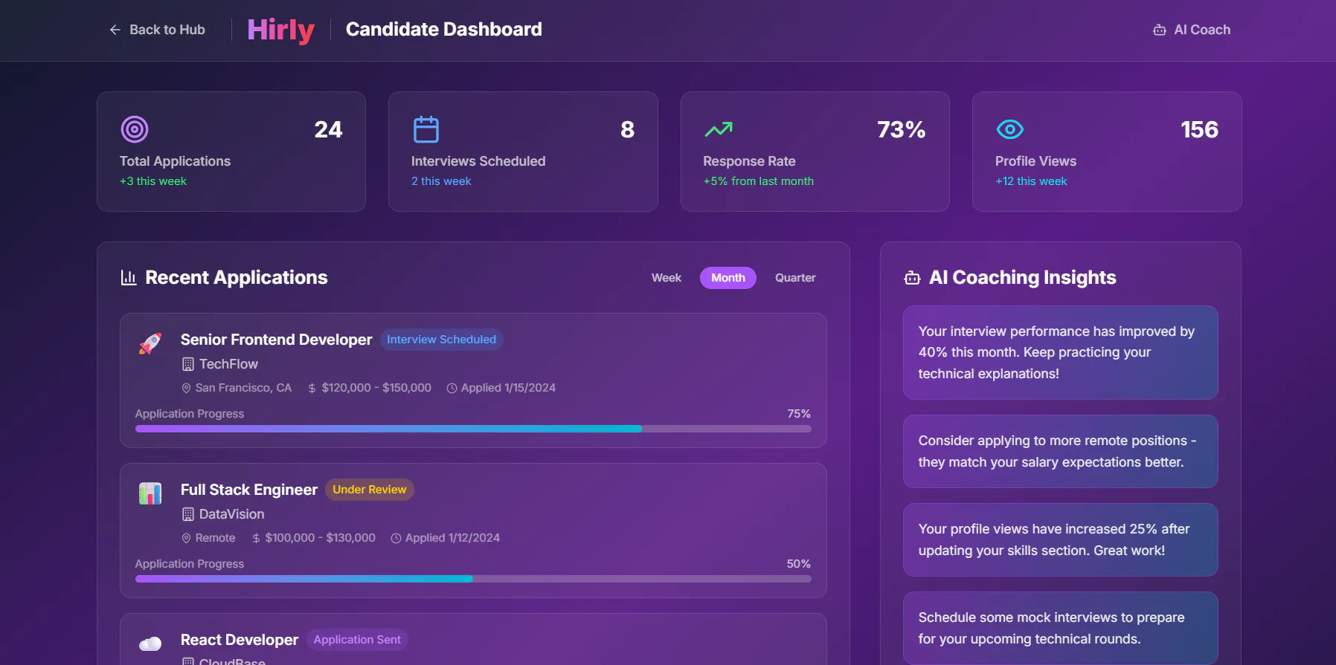Screen dimensions: 1336x665
Task: Click the building icon next to DataVision
Action: click(x=188, y=514)
